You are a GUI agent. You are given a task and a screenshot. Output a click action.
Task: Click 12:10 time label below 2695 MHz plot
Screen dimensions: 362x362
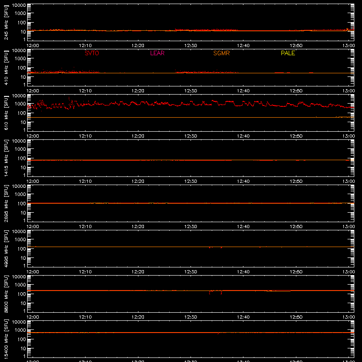tap(85, 227)
